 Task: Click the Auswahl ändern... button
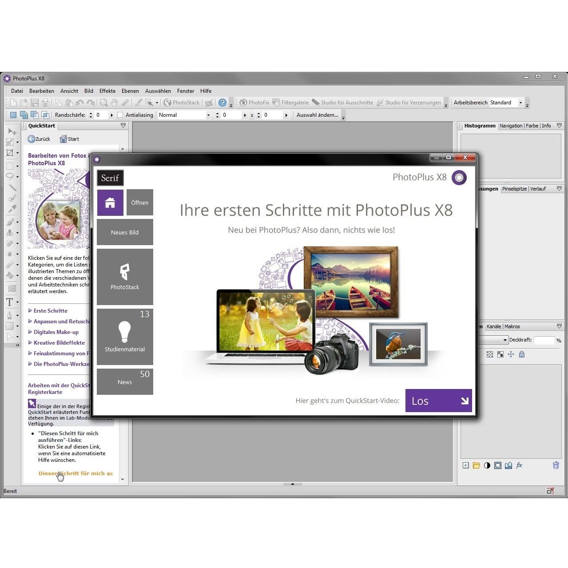(x=318, y=115)
